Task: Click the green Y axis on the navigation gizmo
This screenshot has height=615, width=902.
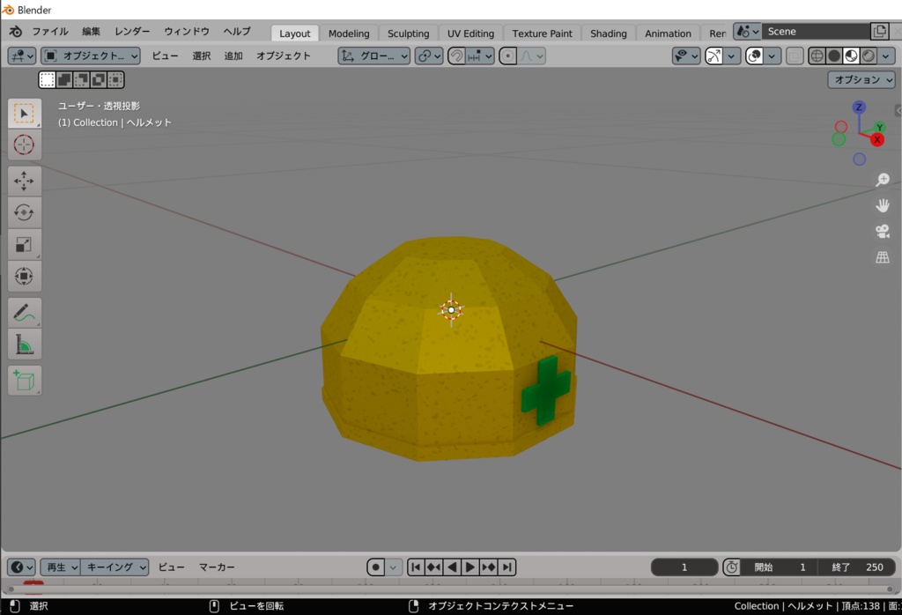Action: [x=879, y=127]
